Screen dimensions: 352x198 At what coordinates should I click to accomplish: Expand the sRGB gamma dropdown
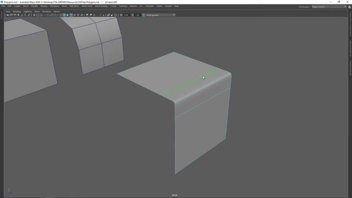161,15
